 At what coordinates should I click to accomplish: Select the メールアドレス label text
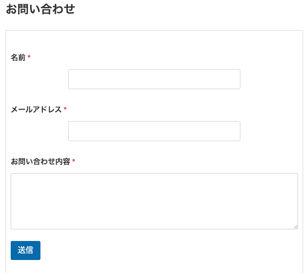point(36,110)
